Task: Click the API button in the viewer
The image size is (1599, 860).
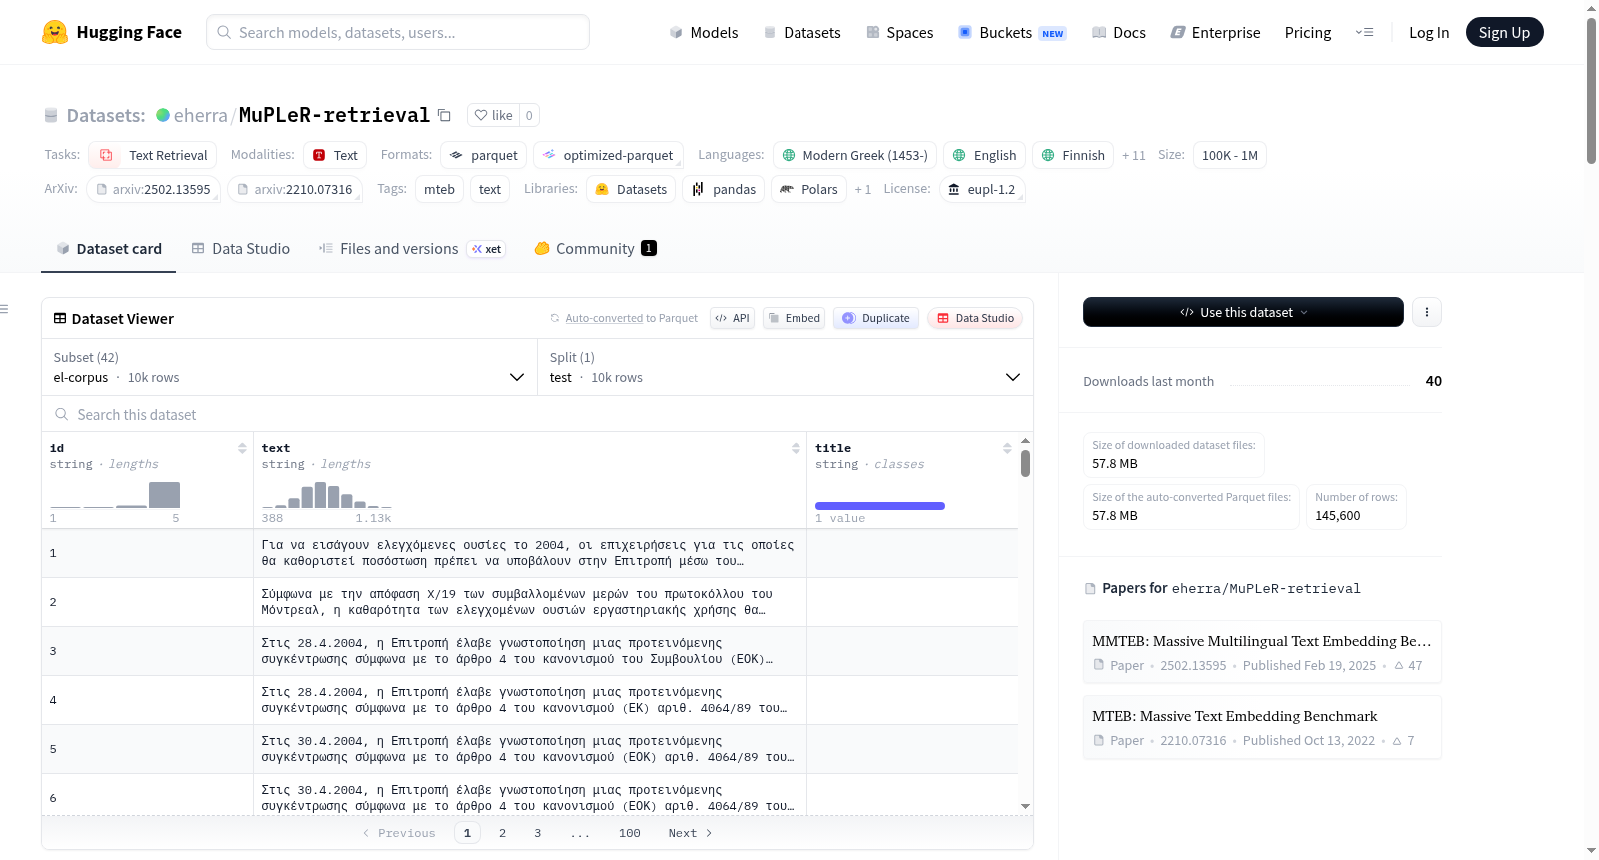Action: pos(732,318)
